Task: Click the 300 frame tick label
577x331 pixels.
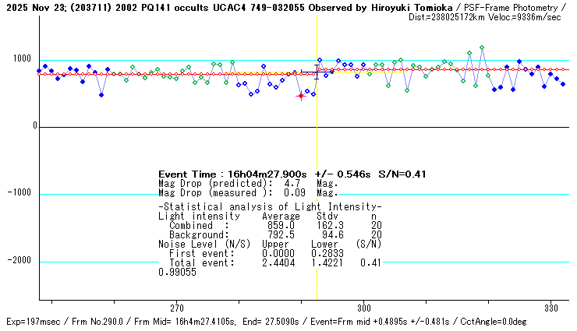Action: click(363, 308)
